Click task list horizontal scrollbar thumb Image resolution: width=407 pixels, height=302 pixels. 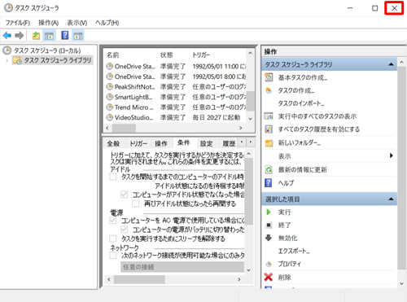pos(124,128)
